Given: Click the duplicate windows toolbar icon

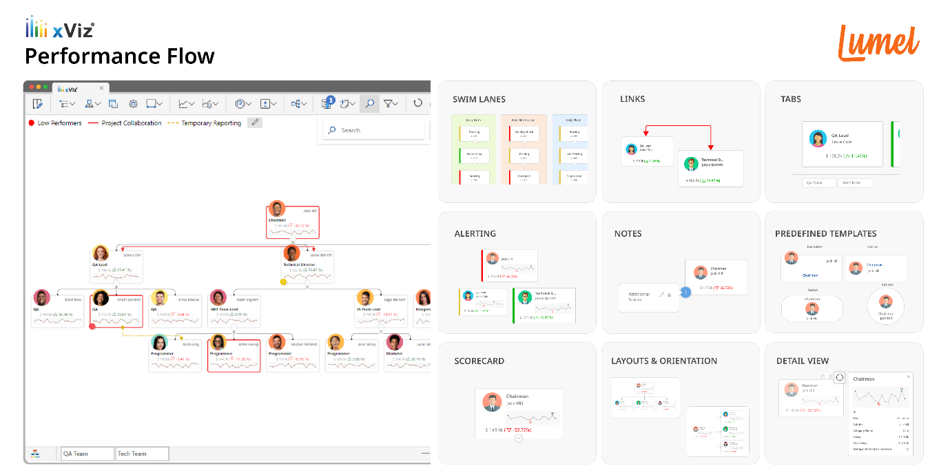Looking at the screenshot, I should point(112,103).
